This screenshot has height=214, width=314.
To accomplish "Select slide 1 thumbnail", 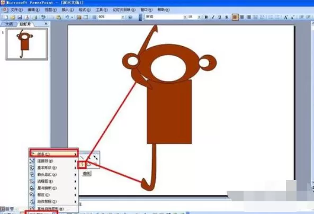I will tap(27, 44).
